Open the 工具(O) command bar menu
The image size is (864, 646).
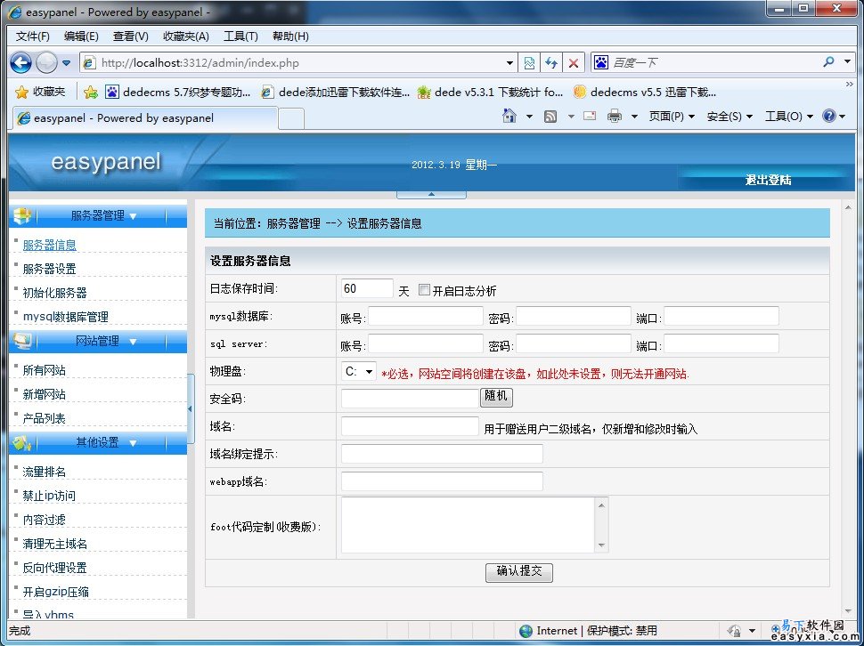tap(789, 116)
